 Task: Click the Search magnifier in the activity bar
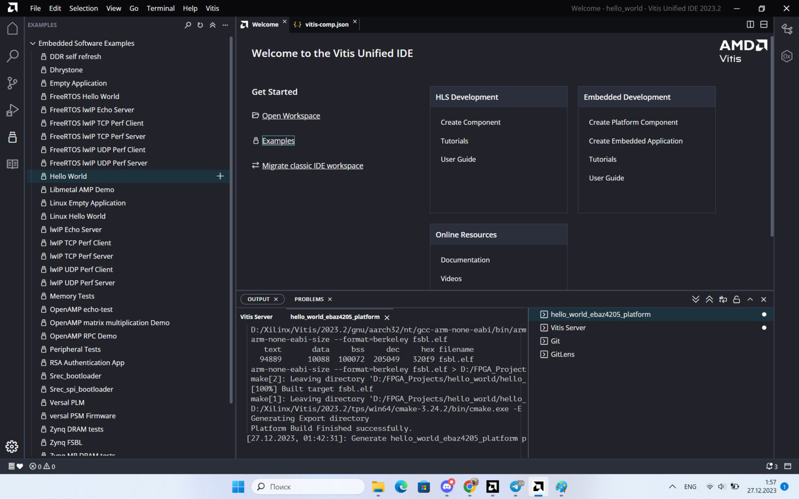coord(12,56)
